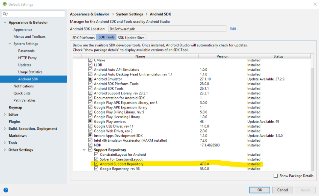This screenshot has height=196, width=319.
Task: Click the help question mark icon
Action: point(6,190)
